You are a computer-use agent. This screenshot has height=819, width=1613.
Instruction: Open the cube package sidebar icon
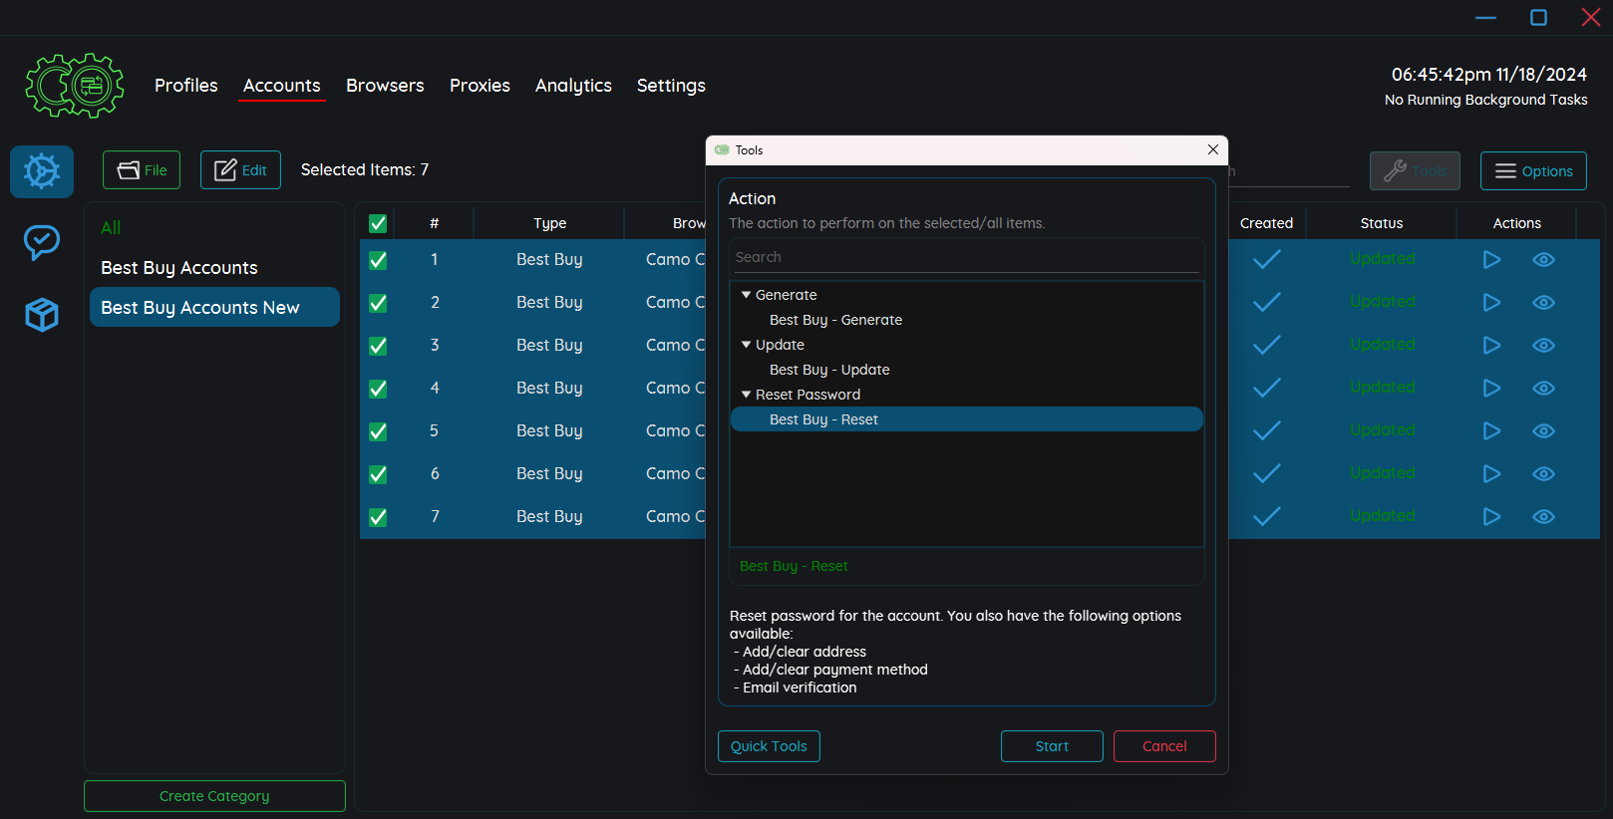pos(42,315)
